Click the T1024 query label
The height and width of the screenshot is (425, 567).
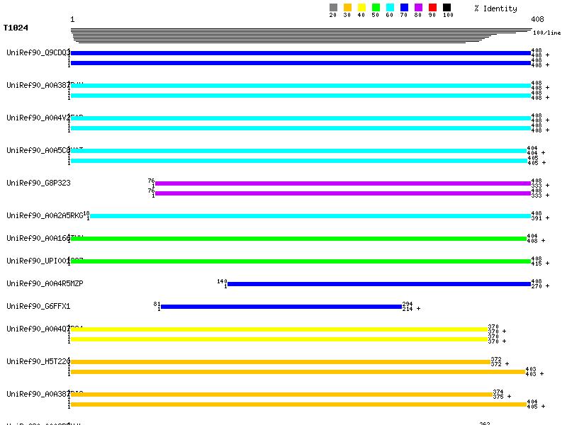point(16,28)
